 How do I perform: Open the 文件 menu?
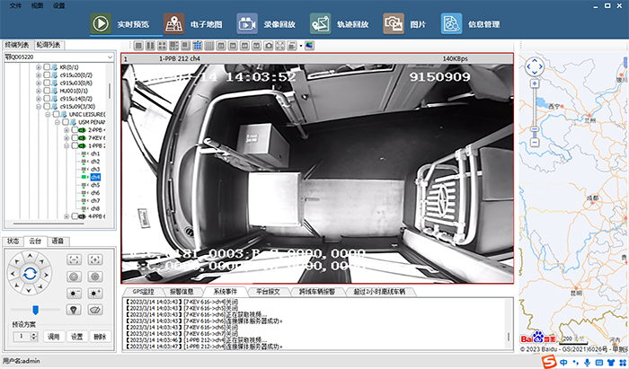pos(15,5)
